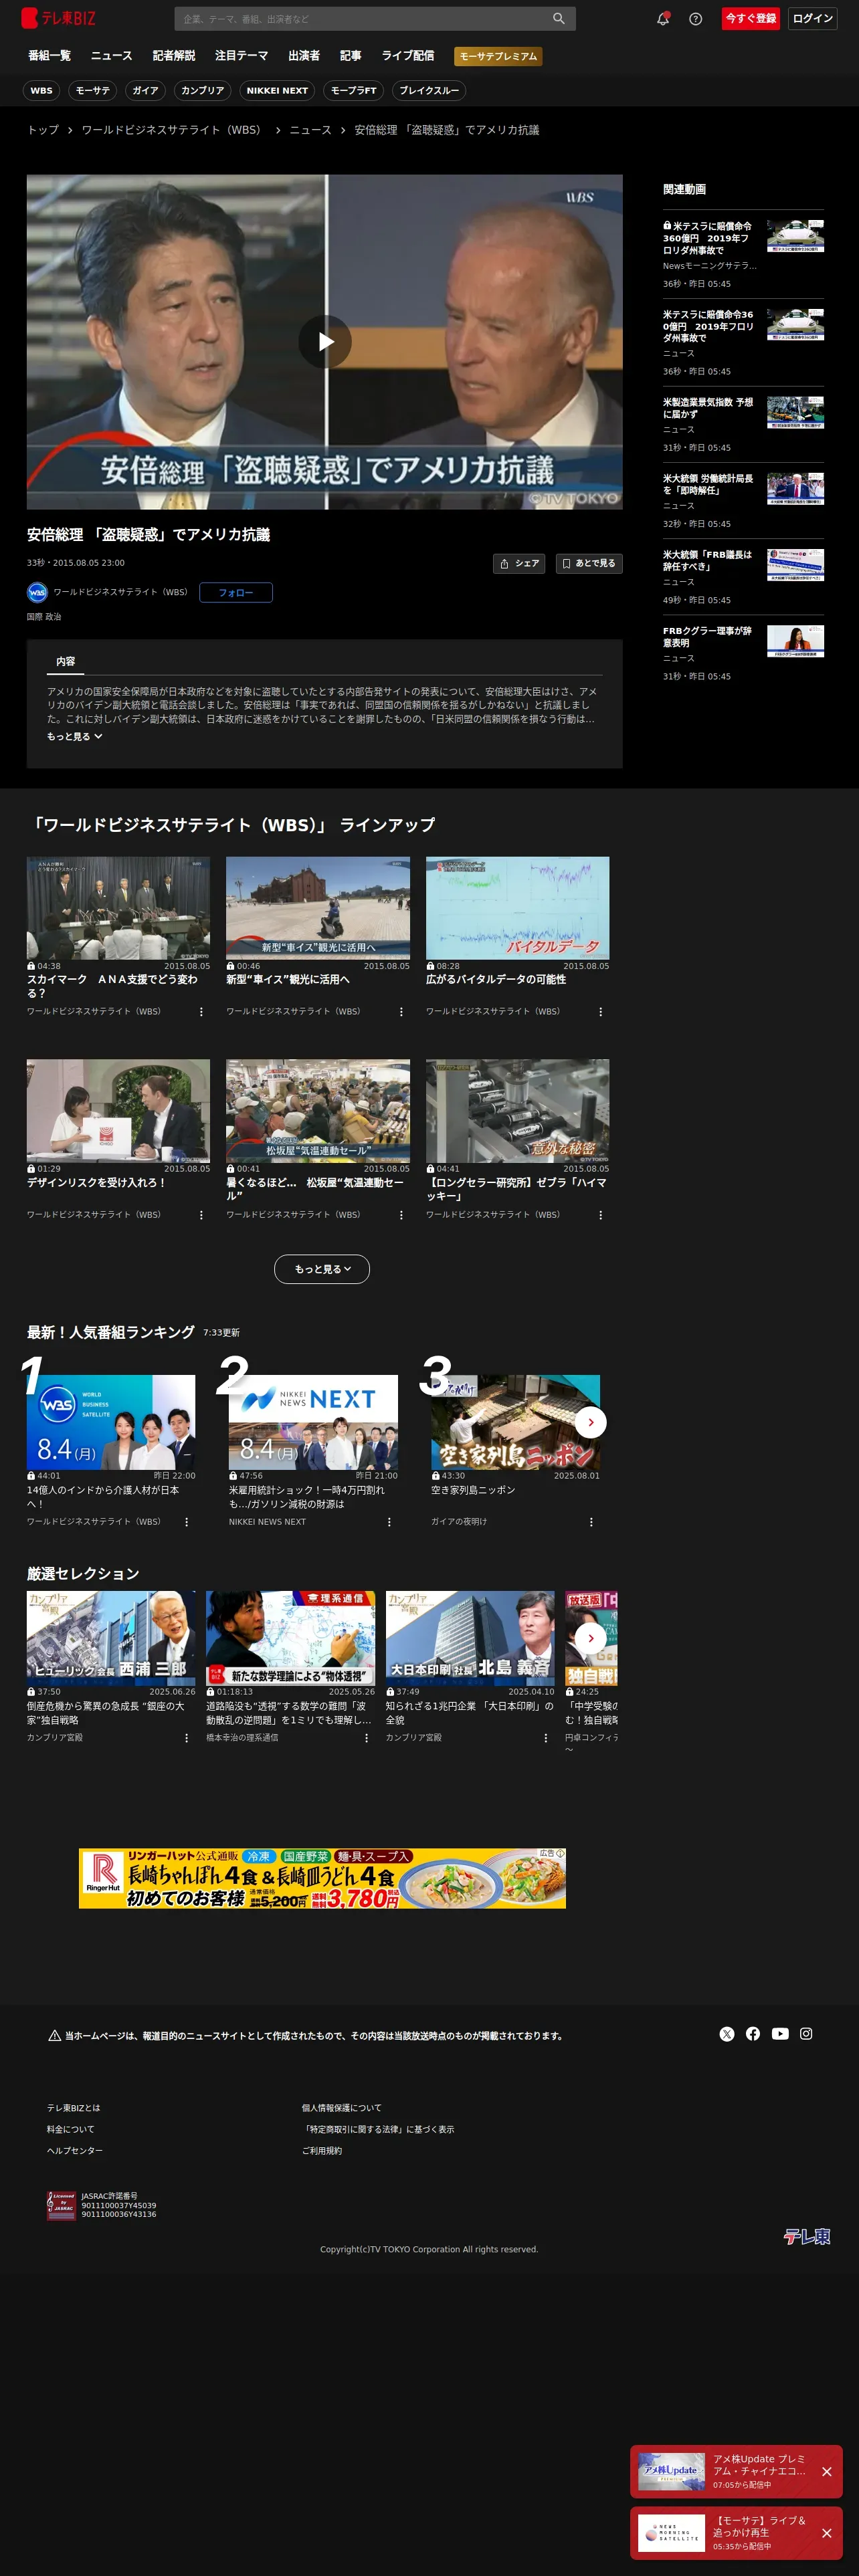This screenshot has height=2576, width=859.
Task: Open options menu for バイタルデータ video
Action: 600,1012
